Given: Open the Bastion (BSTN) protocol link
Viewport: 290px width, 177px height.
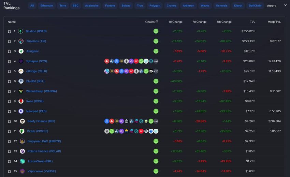Looking at the screenshot, I should tap(36, 31).
